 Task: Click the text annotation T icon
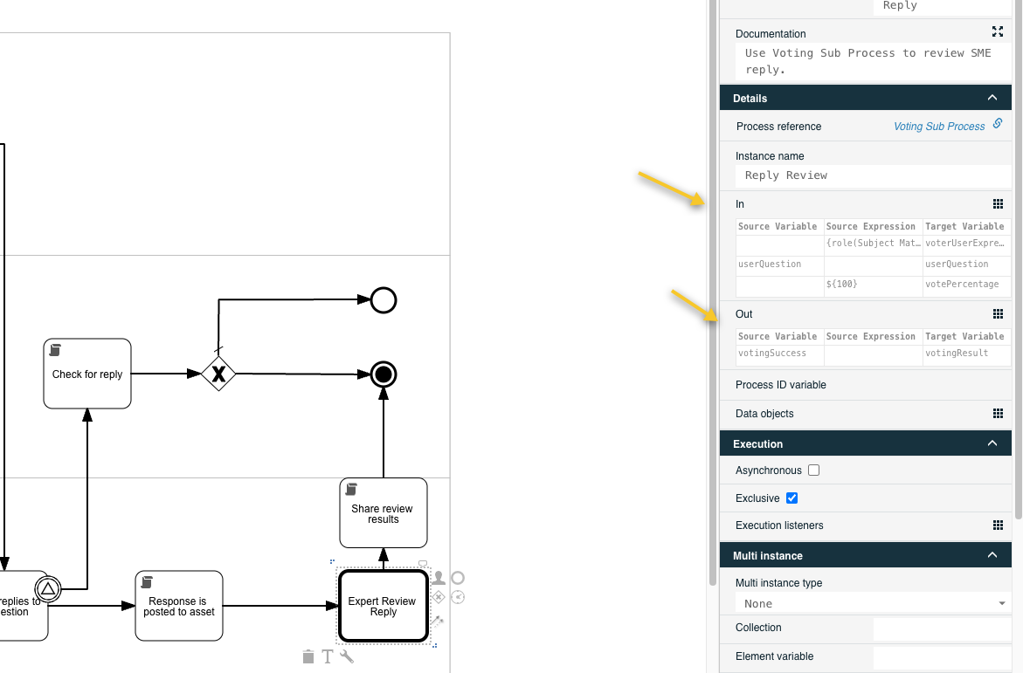[328, 656]
